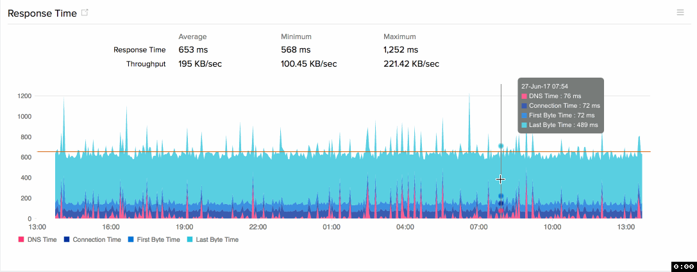Viewport: 697px width, 272px height.
Task: Select the 01:00 time axis label
Action: point(332,227)
